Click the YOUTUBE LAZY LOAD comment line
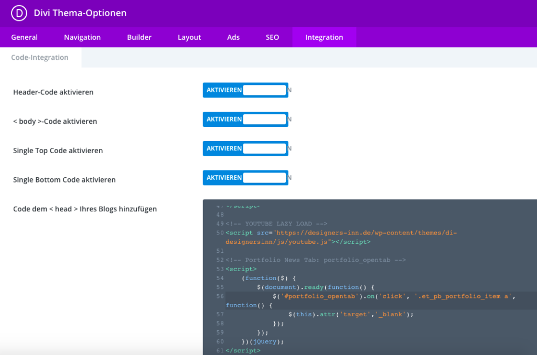This screenshot has height=355, width=537. point(276,223)
